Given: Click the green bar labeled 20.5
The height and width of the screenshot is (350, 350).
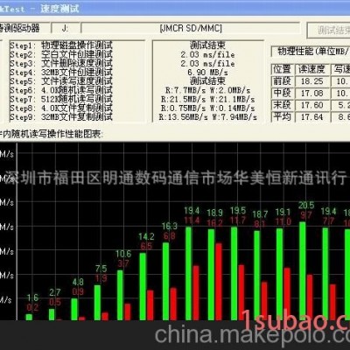Looking at the screenshot, I should [x=303, y=271].
